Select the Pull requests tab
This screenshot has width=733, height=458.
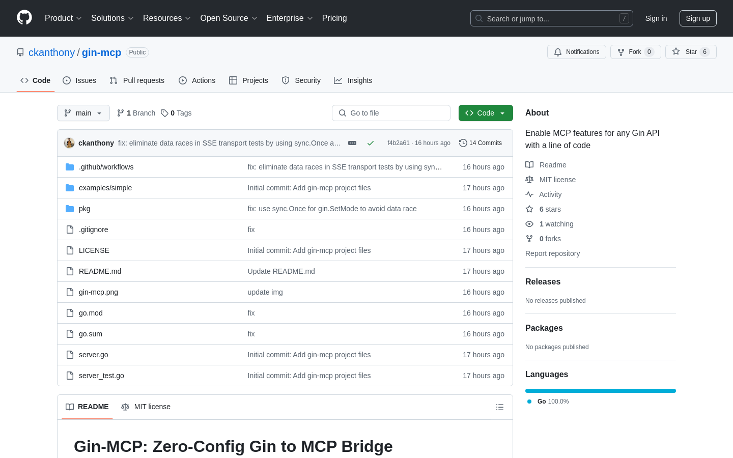(x=137, y=80)
